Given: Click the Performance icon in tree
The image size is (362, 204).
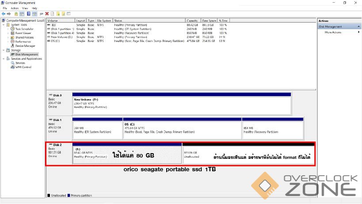Looking at the screenshot, I should pos(13,42).
